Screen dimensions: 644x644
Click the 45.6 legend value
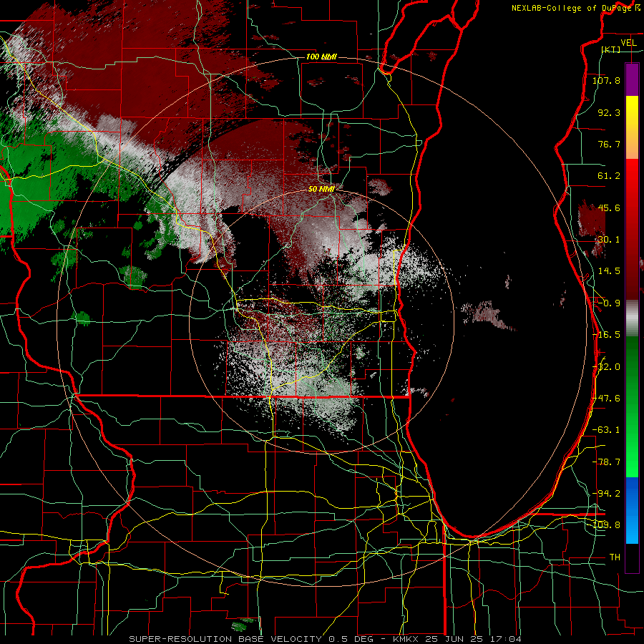tap(609, 208)
